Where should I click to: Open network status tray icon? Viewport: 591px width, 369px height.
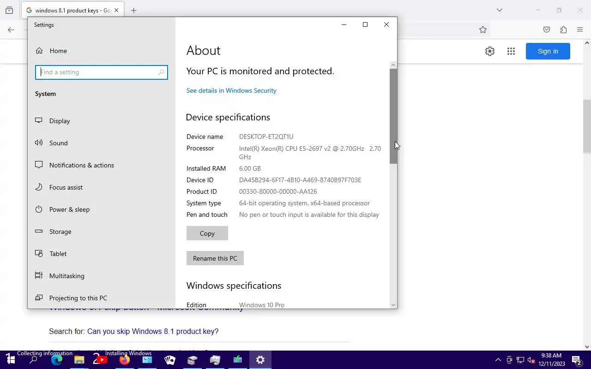[x=520, y=360]
